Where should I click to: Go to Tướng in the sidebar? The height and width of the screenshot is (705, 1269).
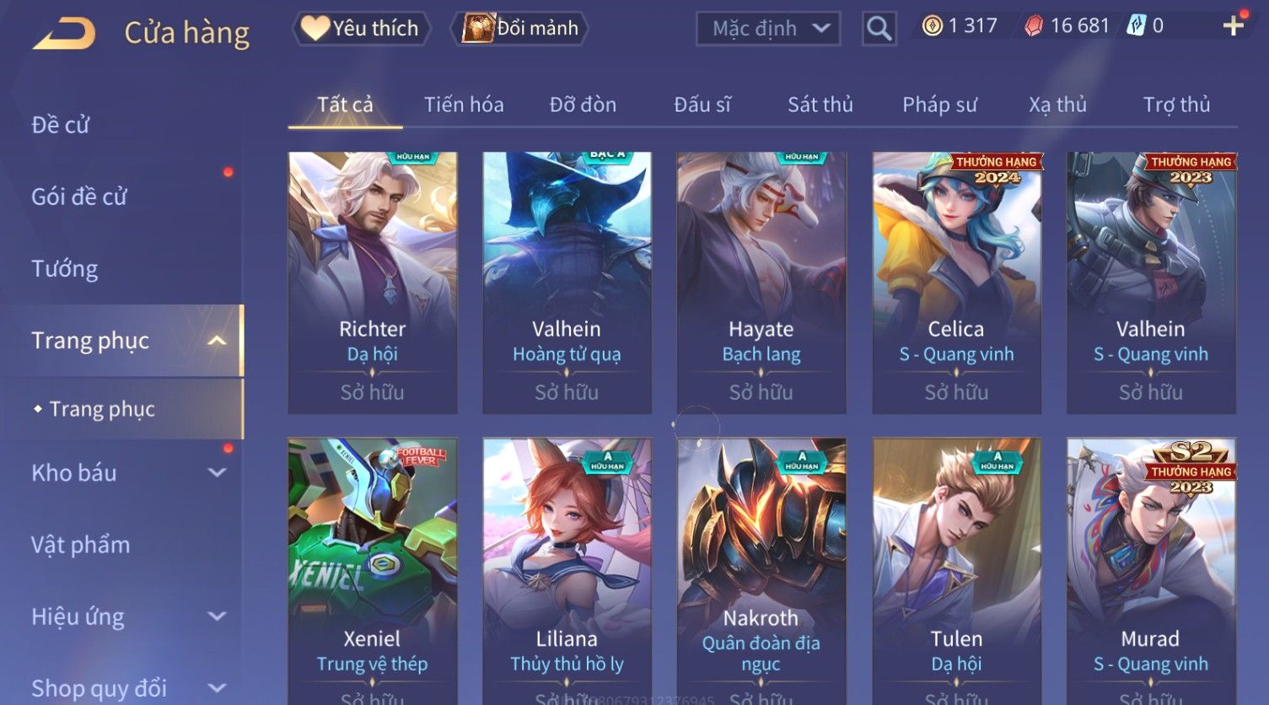65,269
